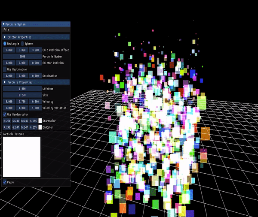Click the EndColor R:248 field
The height and width of the screenshot is (217, 258).
[x=7, y=127]
